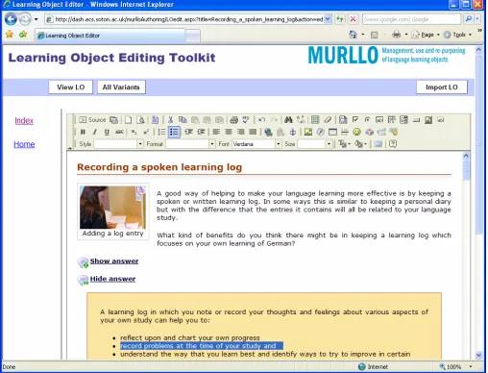Toggle strikethrough formatting
Viewport: 488px width, 373px height.
[x=119, y=132]
